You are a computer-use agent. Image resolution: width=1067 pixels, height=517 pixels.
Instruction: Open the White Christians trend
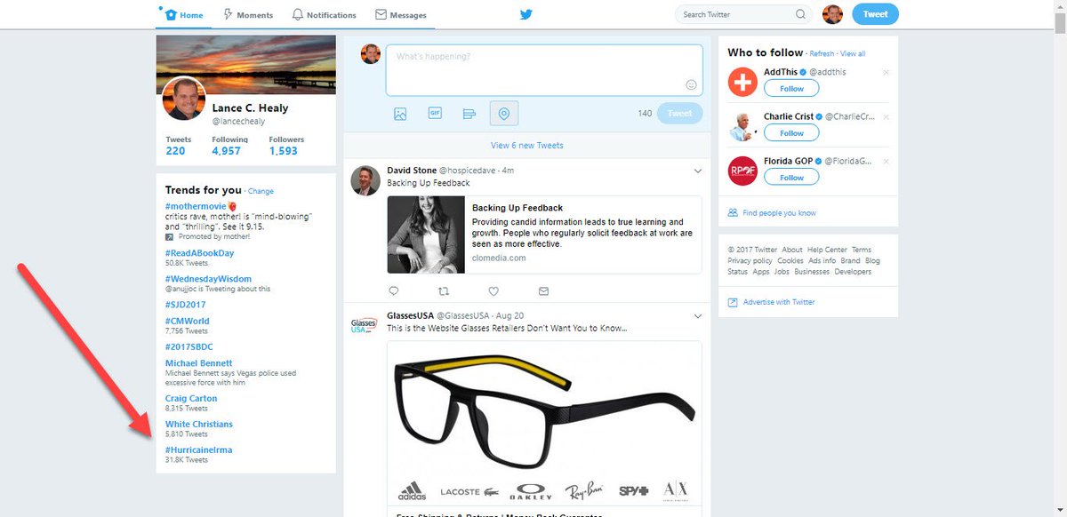[198, 425]
